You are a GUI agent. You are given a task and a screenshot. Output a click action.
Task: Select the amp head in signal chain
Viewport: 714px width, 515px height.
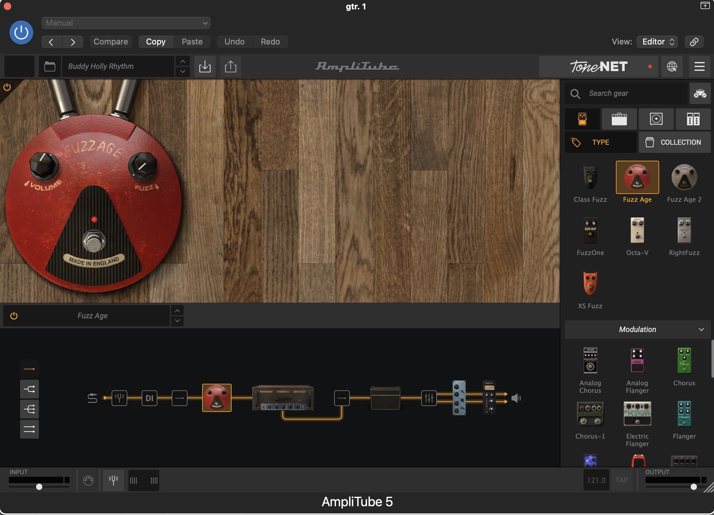[x=283, y=398]
